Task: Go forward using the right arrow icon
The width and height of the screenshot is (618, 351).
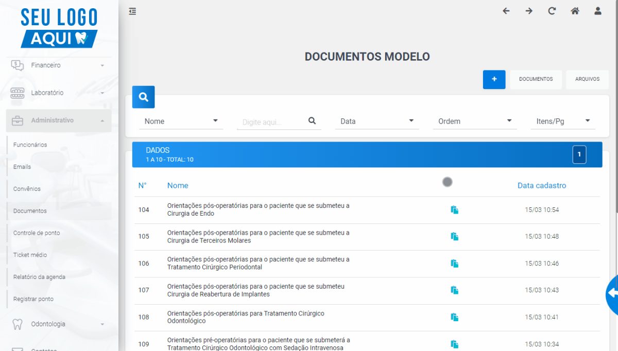Action: [x=529, y=11]
